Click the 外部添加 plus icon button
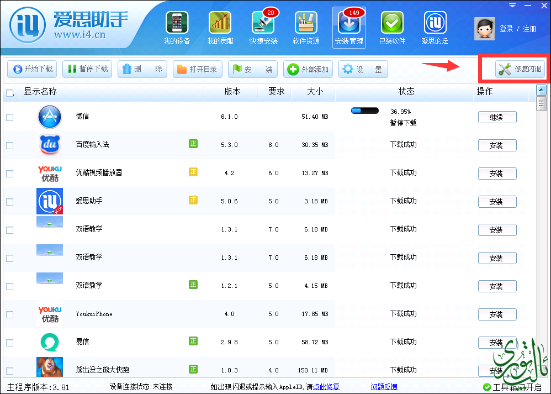This screenshot has width=551, height=394. pos(308,69)
